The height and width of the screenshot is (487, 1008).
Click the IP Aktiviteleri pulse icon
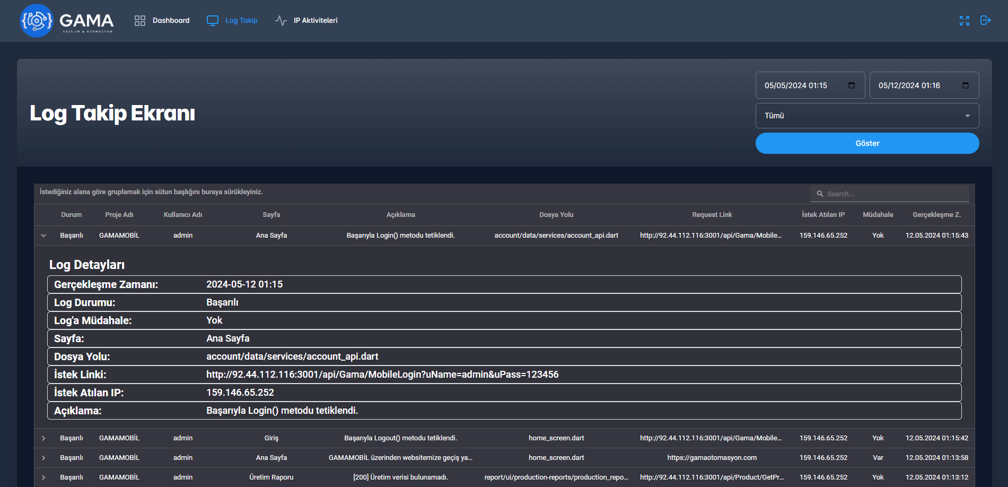281,21
